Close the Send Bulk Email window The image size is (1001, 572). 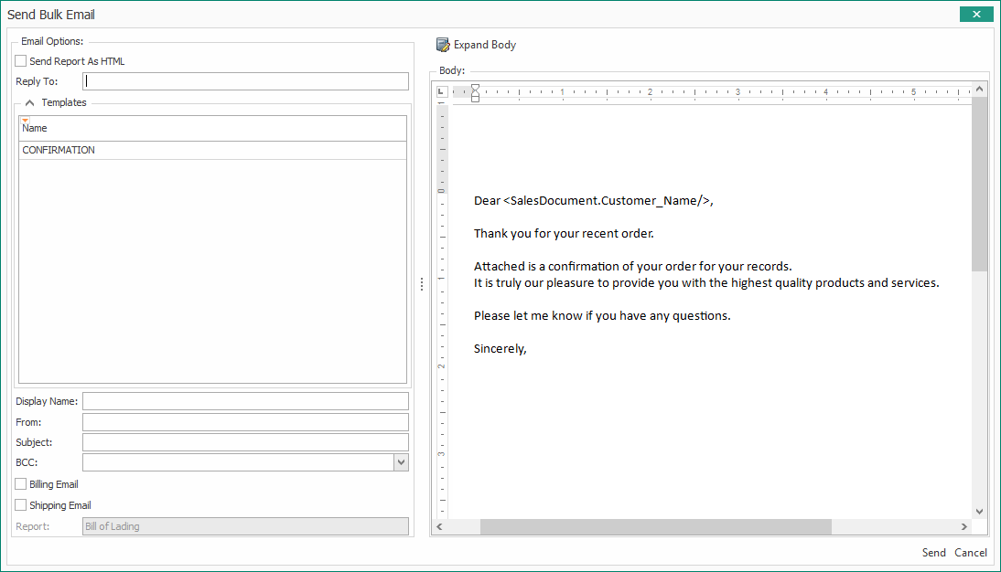(x=976, y=15)
